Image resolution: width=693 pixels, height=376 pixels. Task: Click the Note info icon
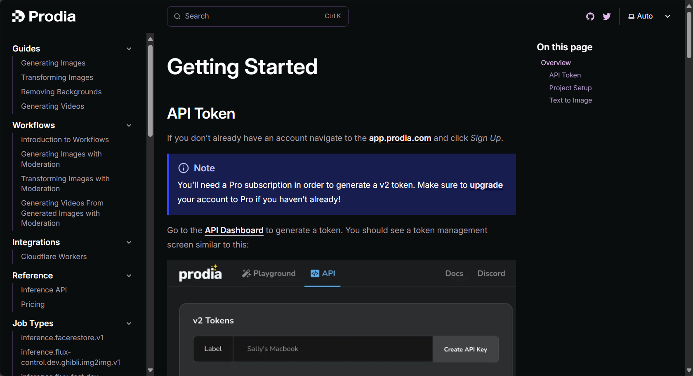[183, 168]
